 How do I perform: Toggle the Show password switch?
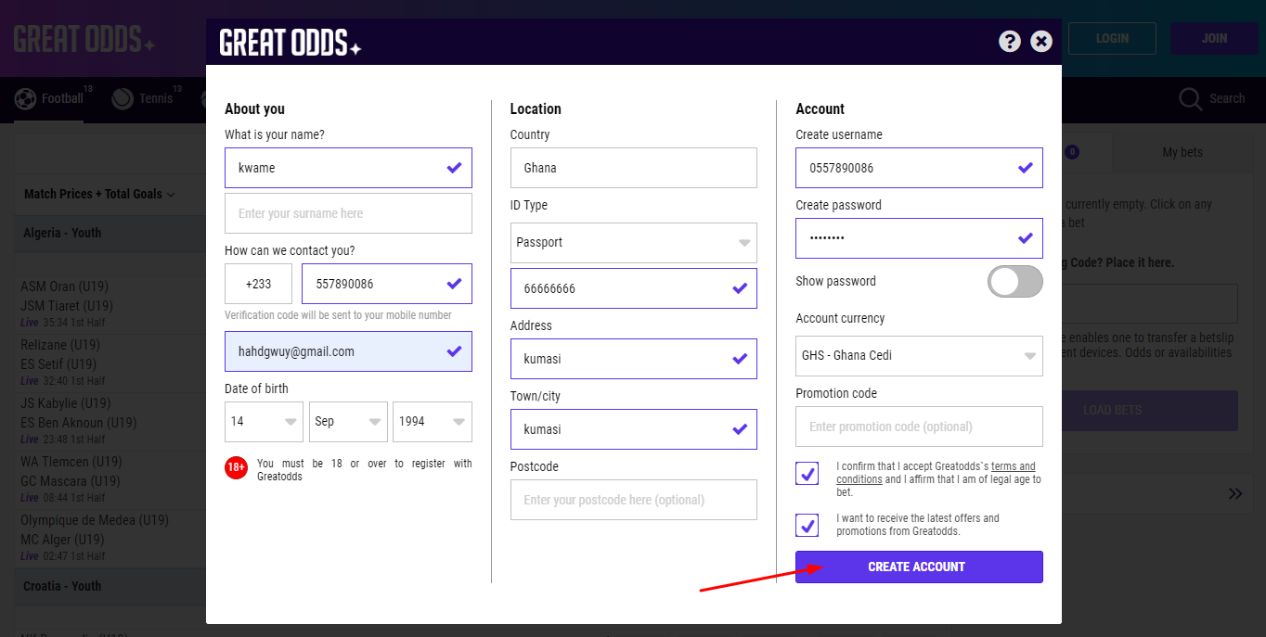tap(1014, 282)
